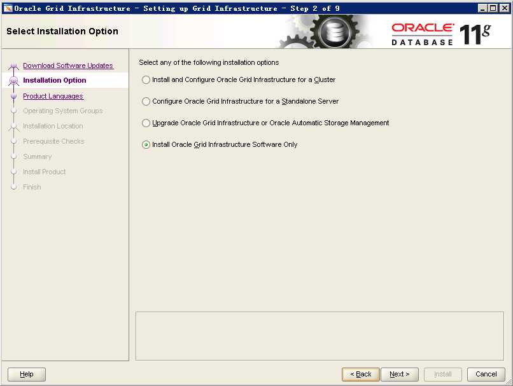The height and width of the screenshot is (386, 513).
Task: Click the 'Select any of the following installation options' text
Action: 209,62
